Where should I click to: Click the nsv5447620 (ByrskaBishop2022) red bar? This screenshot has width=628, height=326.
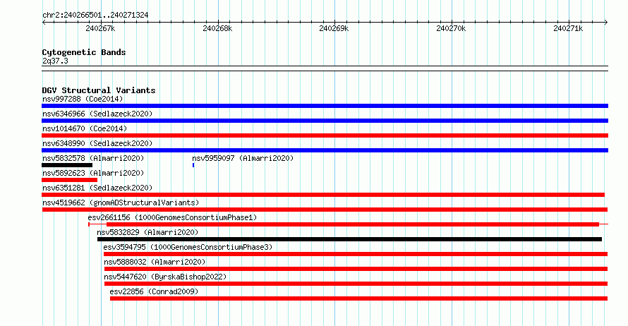click(356, 284)
